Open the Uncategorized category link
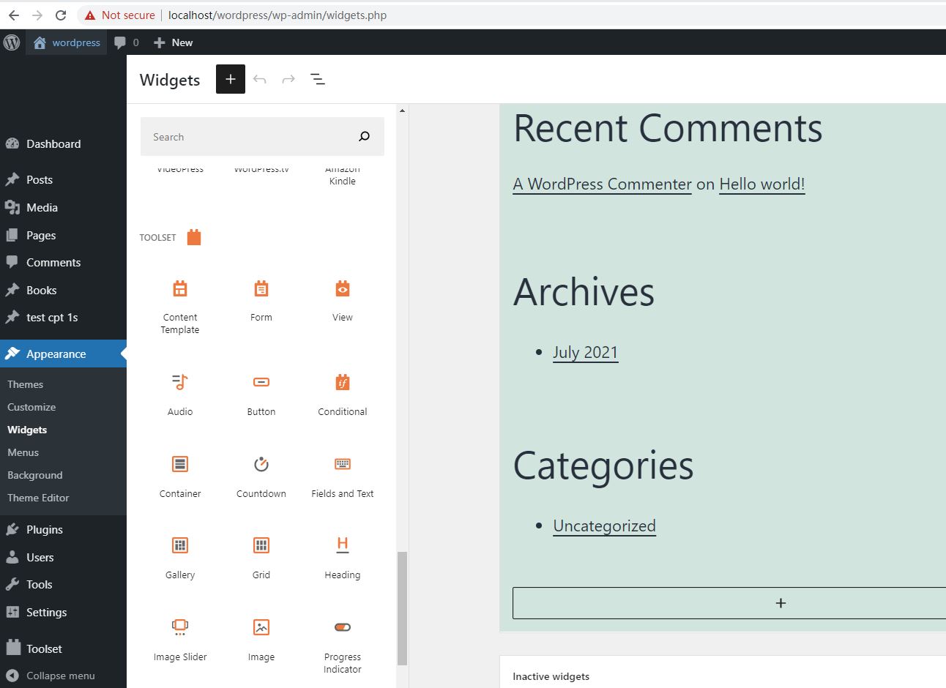The height and width of the screenshot is (688, 946). point(605,526)
